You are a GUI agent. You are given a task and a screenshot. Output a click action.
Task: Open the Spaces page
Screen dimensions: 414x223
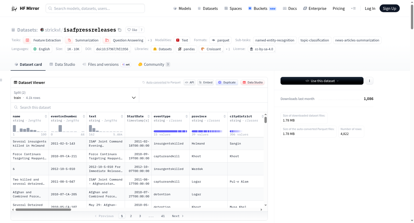(x=233, y=8)
